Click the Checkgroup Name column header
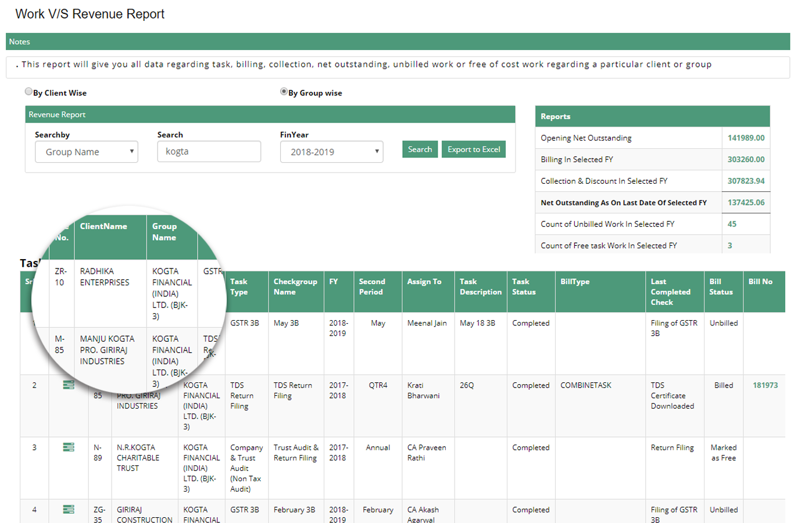Viewport: 794px width, 523px height. click(x=296, y=292)
